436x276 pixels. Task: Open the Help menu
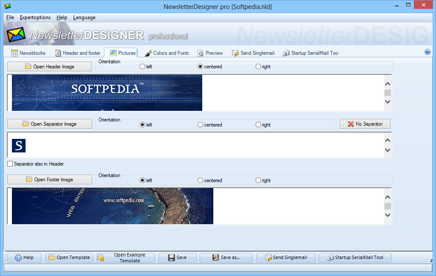pyautogui.click(x=62, y=17)
